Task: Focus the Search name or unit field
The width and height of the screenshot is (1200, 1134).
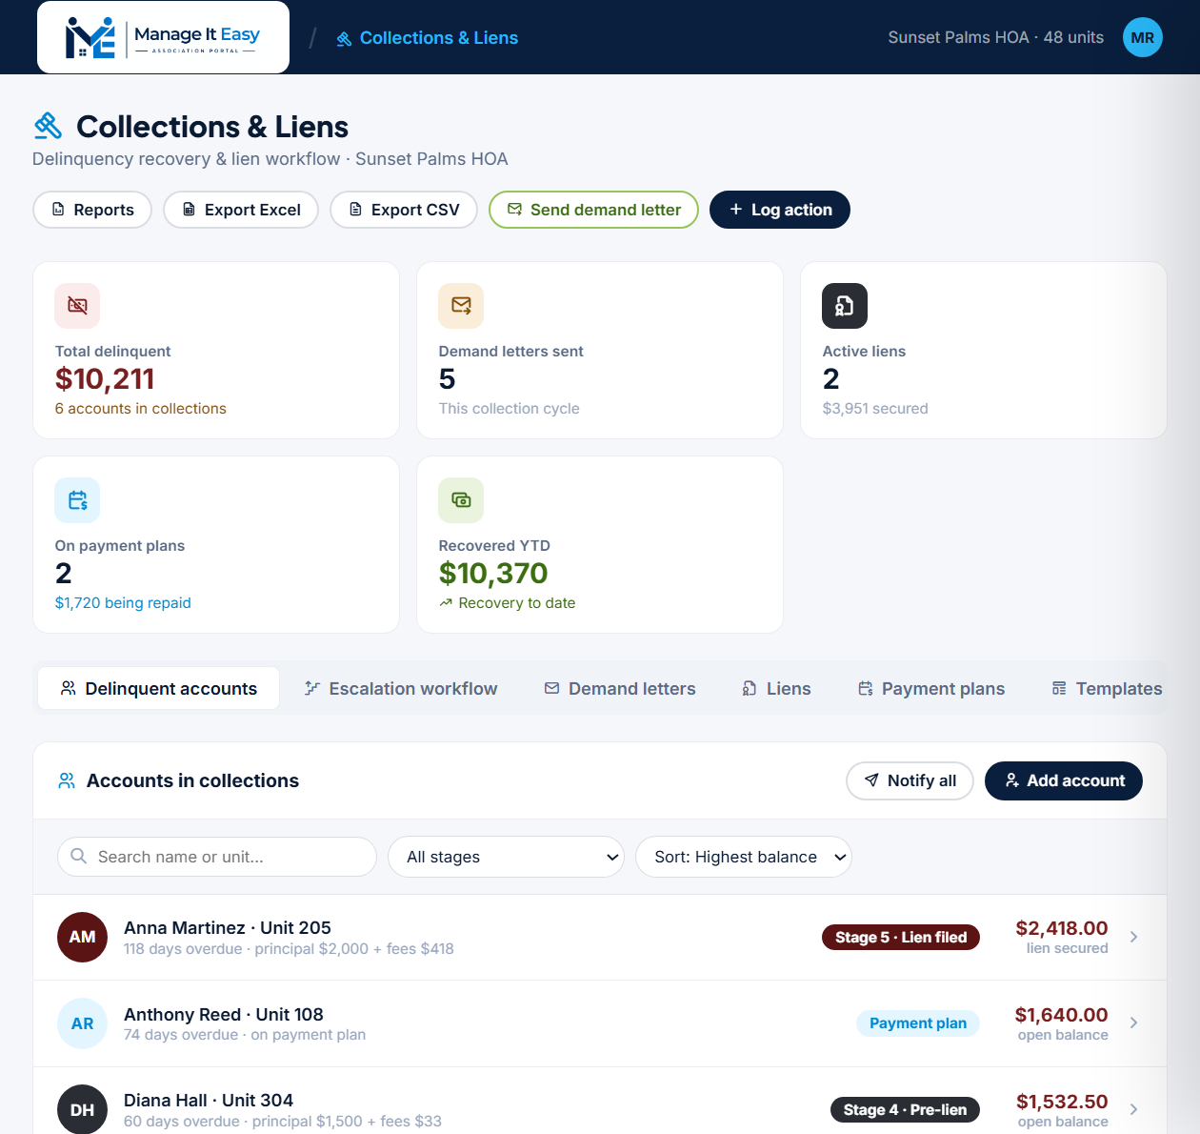Action: (x=217, y=857)
